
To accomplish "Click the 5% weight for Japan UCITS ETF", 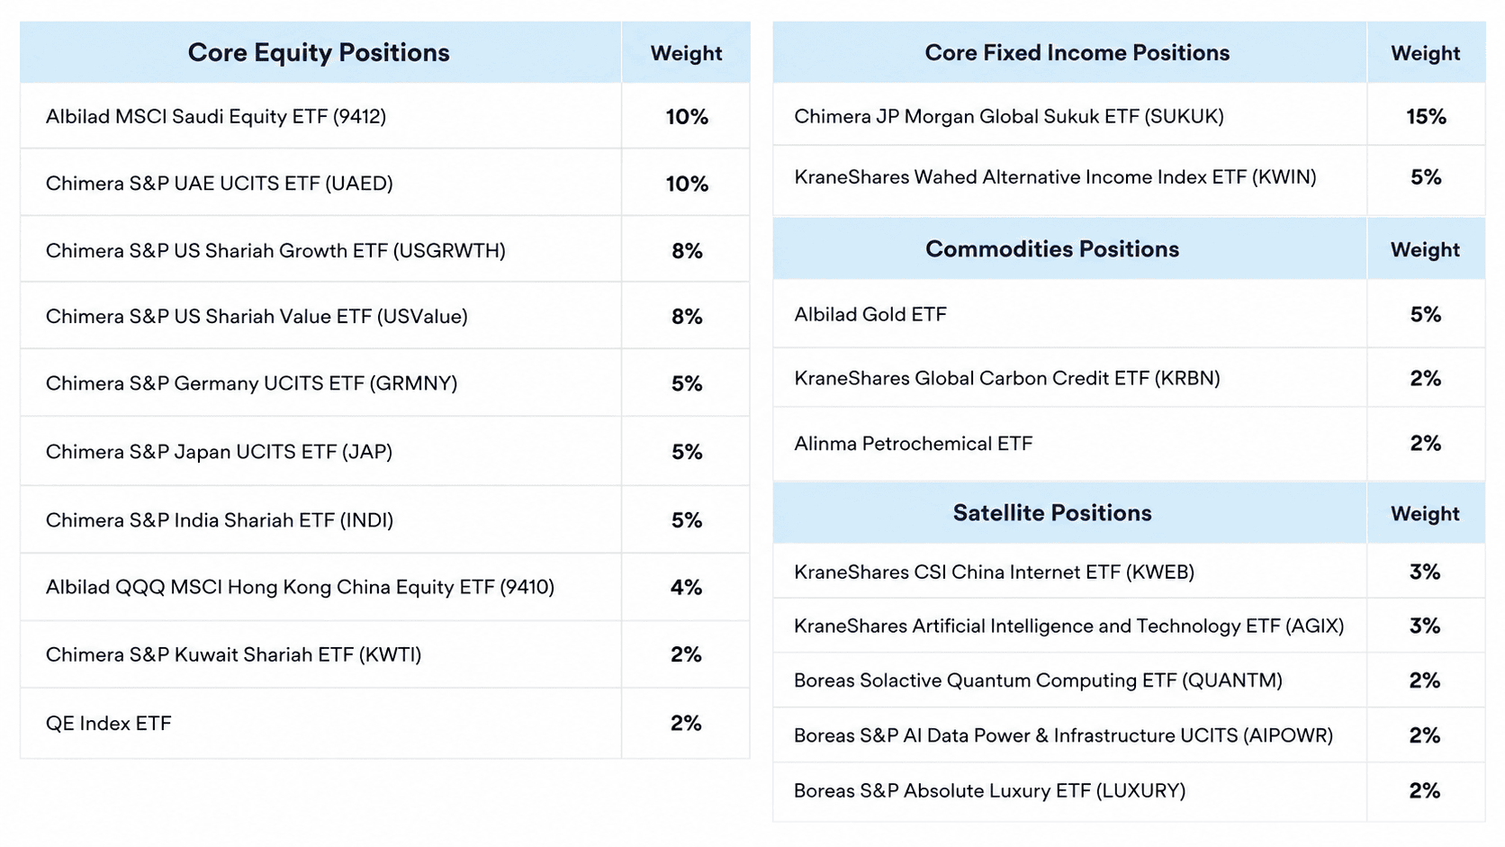I will [x=687, y=452].
